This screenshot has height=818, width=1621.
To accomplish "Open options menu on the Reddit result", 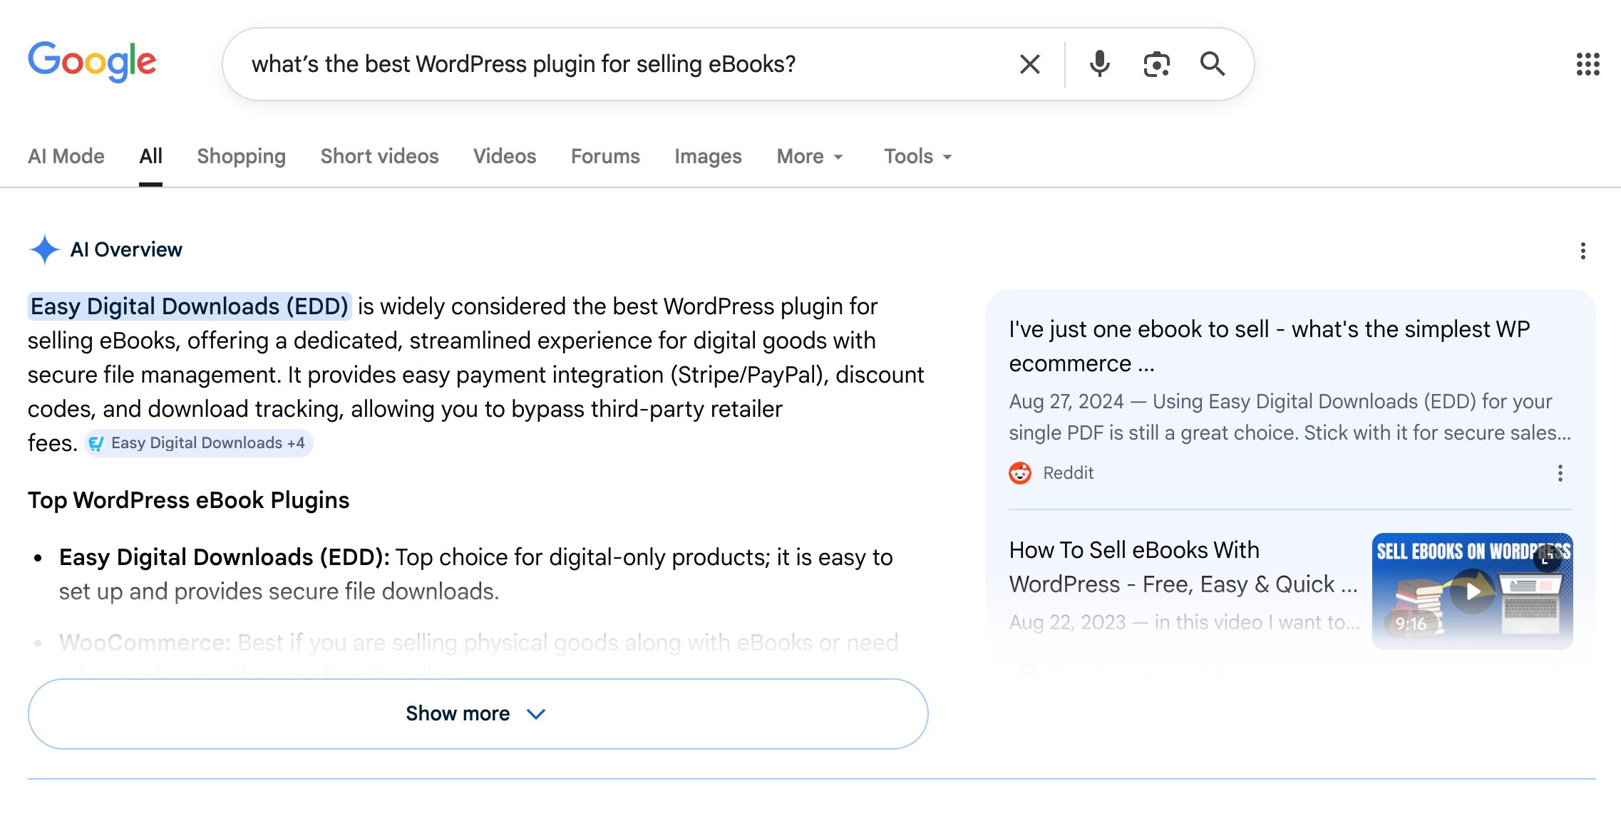I will click(1560, 472).
